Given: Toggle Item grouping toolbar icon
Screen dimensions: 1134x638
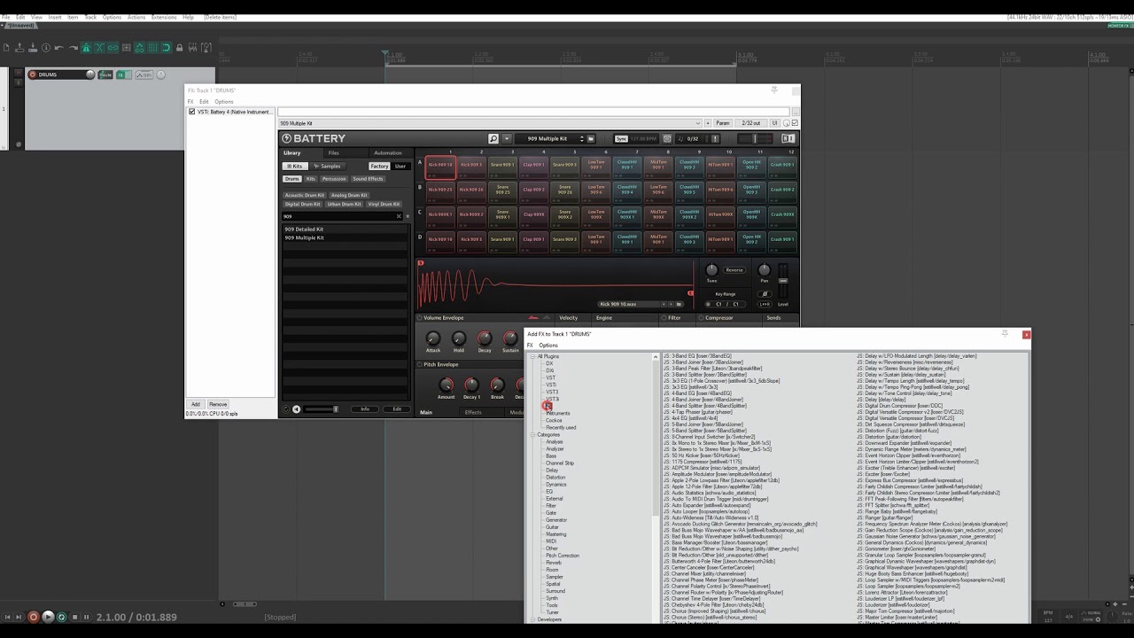Looking at the screenshot, I should coord(113,48).
